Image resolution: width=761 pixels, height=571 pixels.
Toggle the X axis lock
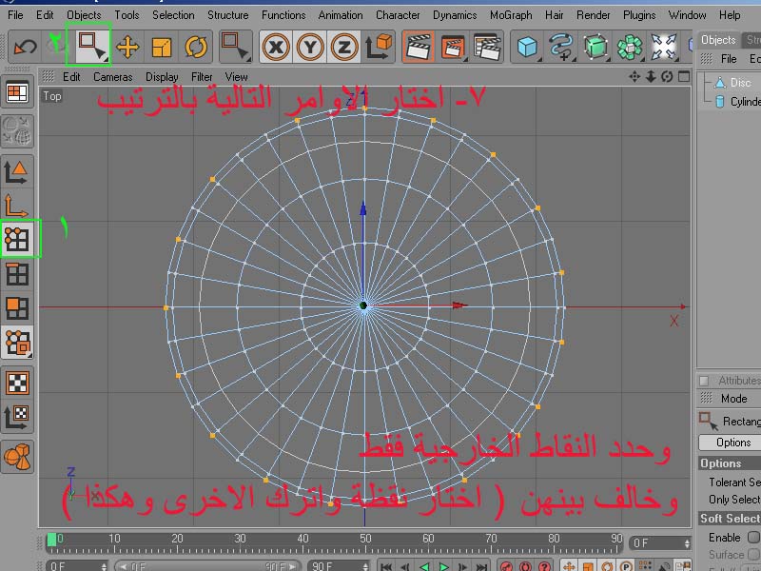(x=276, y=47)
